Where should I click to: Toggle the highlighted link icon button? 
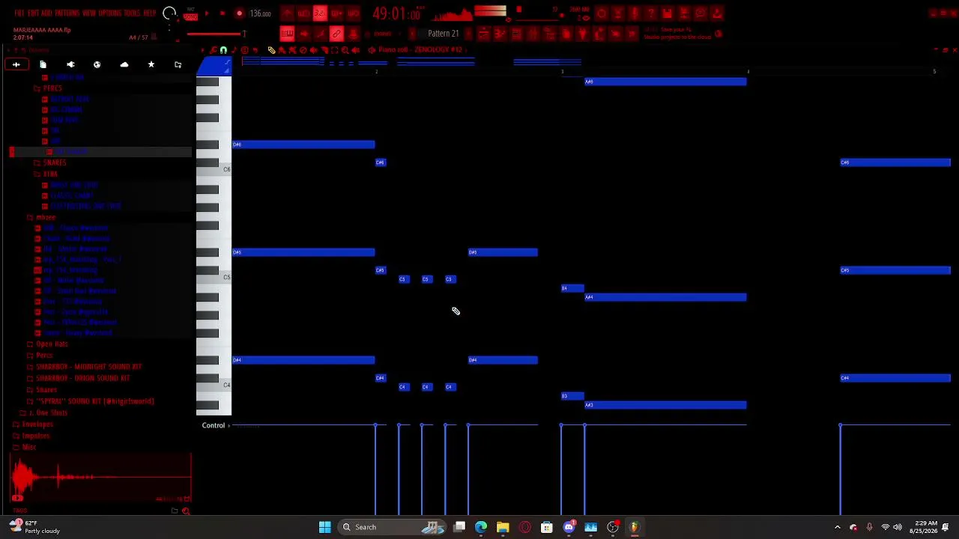pos(336,34)
